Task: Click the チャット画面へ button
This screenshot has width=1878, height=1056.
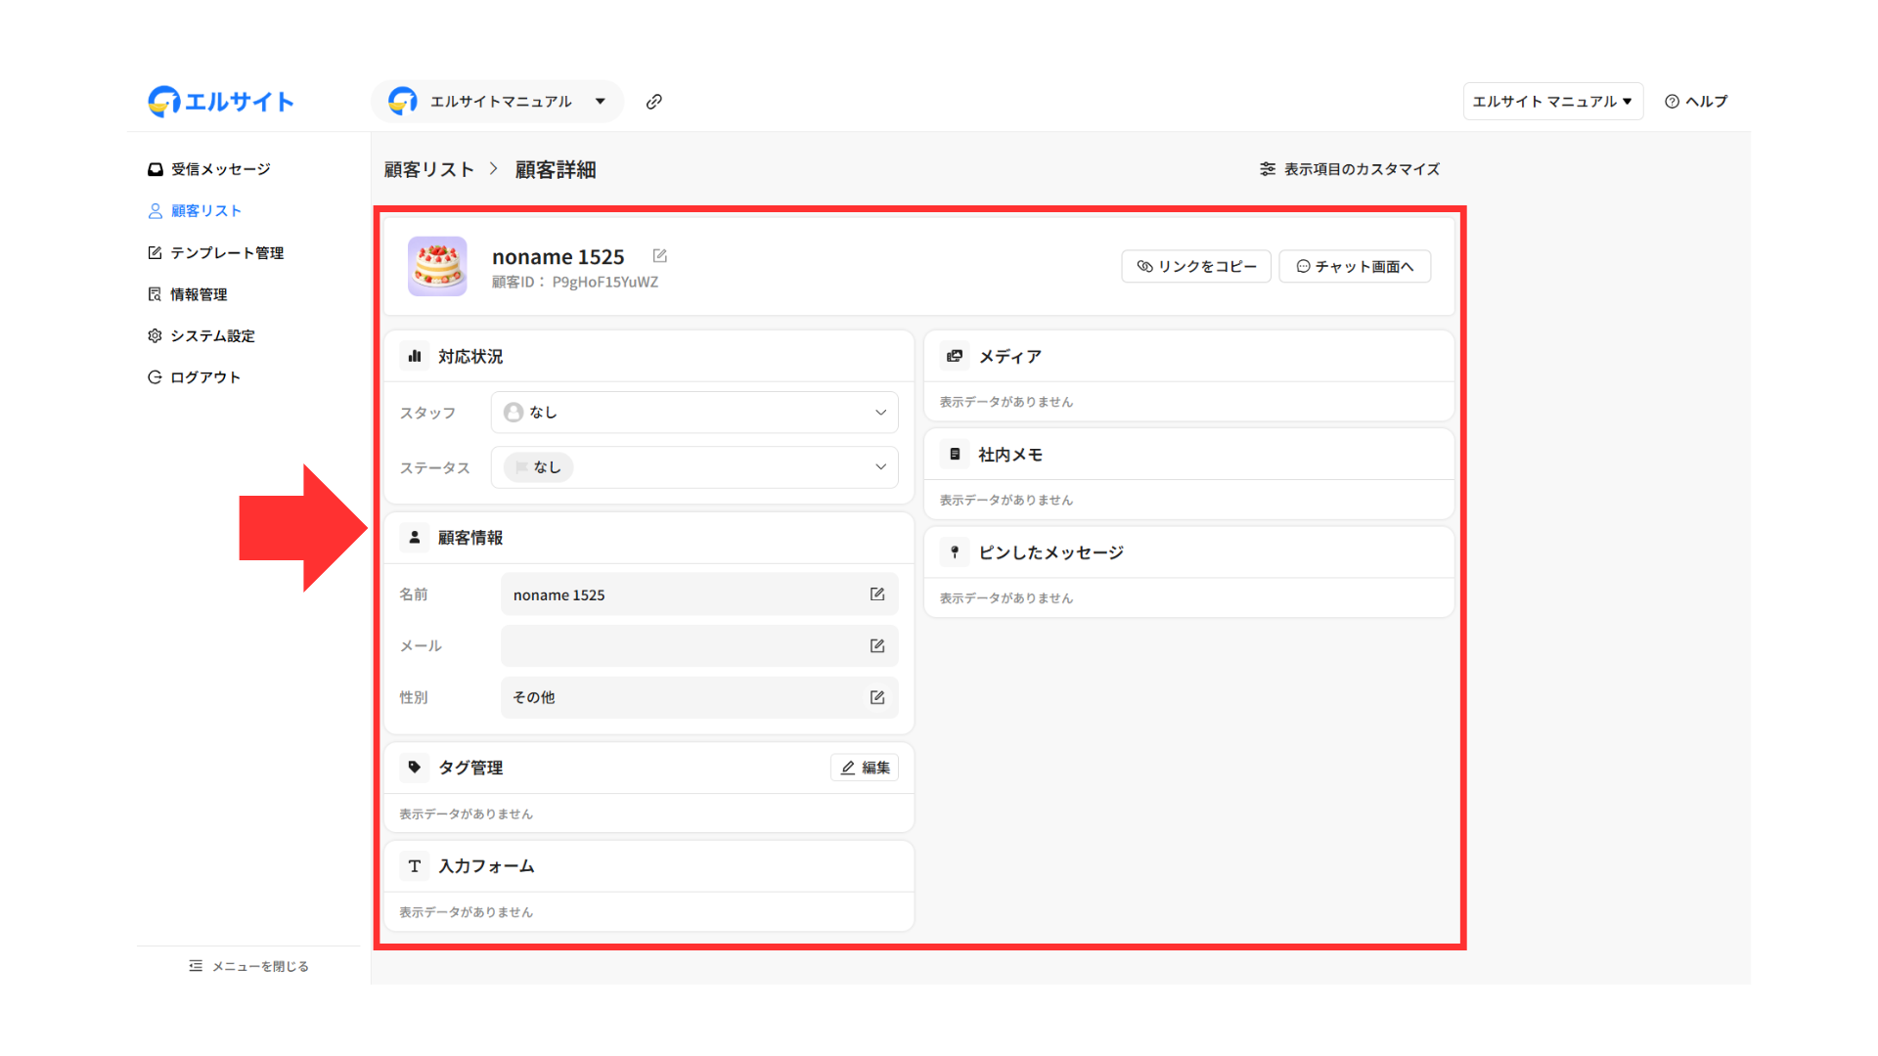Action: coord(1355,267)
